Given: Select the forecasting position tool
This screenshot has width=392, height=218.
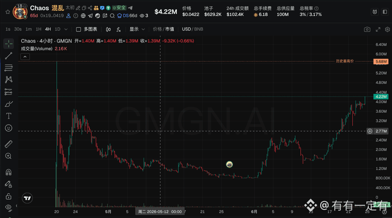Looking at the screenshot, I should 9,92.
